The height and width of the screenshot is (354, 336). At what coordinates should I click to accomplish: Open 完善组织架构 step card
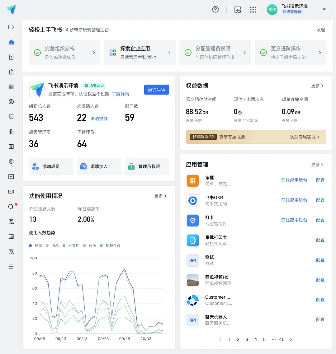coord(64,53)
